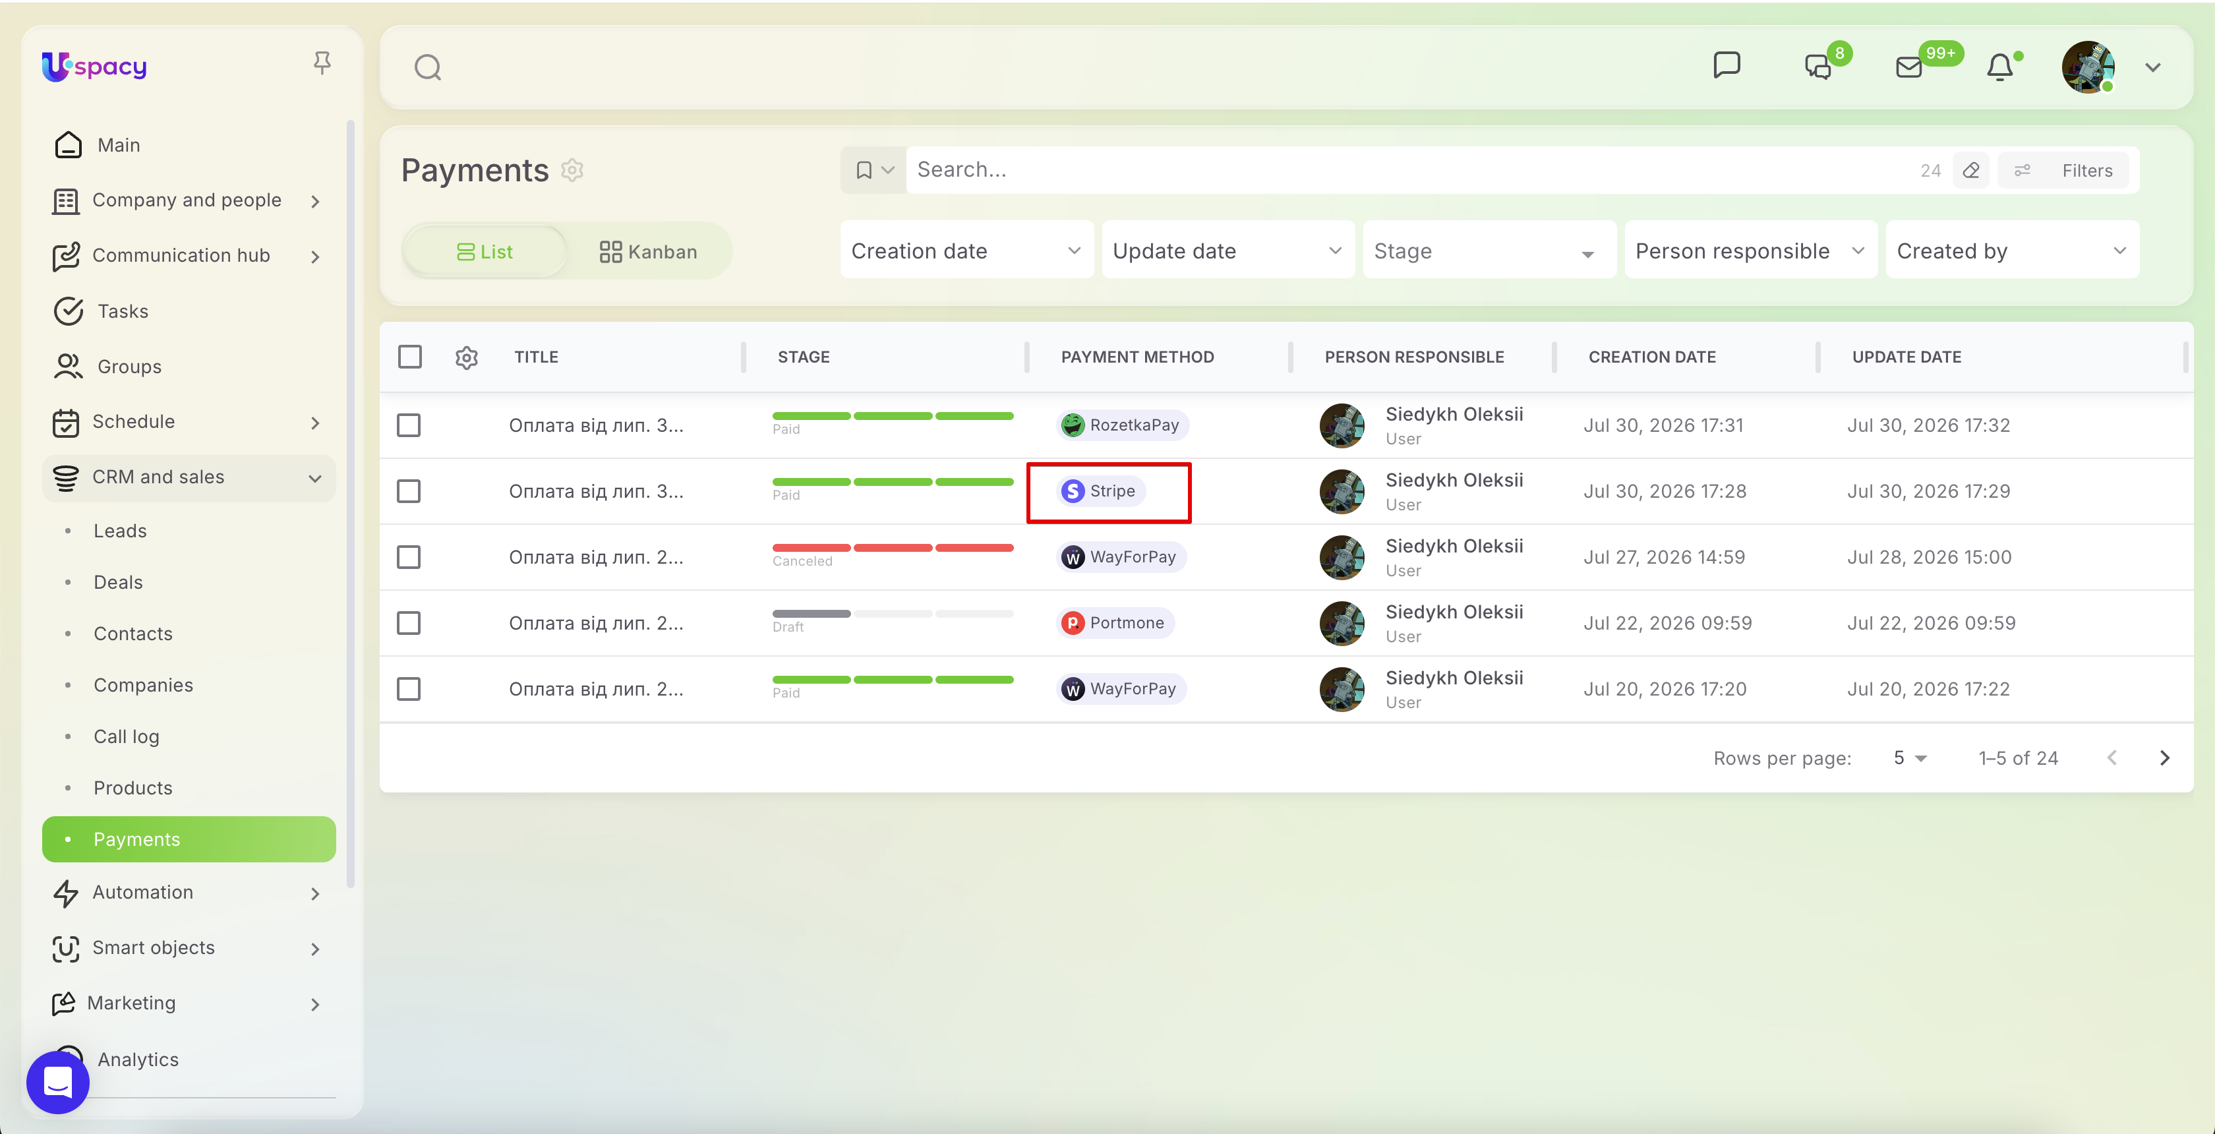Expand user account menu chevron
The image size is (2215, 1134).
point(2153,67)
